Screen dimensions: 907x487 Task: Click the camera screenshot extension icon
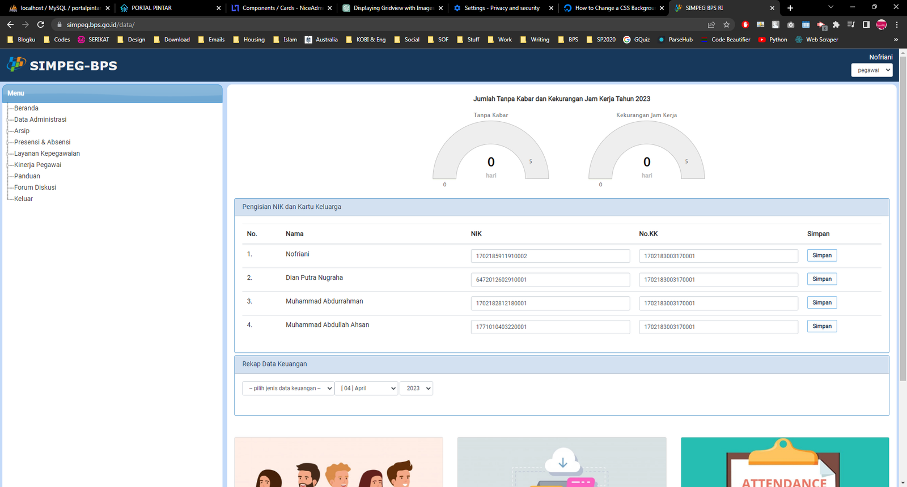(791, 24)
